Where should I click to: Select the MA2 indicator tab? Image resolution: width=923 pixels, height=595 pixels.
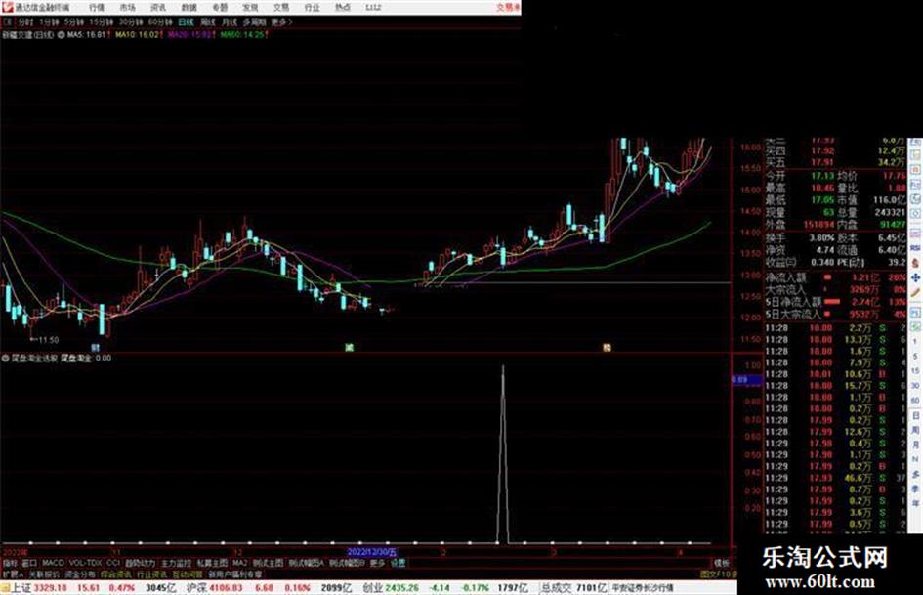[x=239, y=563]
